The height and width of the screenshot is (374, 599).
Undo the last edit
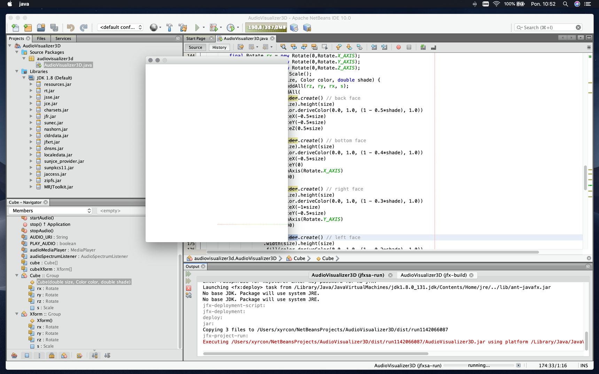click(71, 27)
